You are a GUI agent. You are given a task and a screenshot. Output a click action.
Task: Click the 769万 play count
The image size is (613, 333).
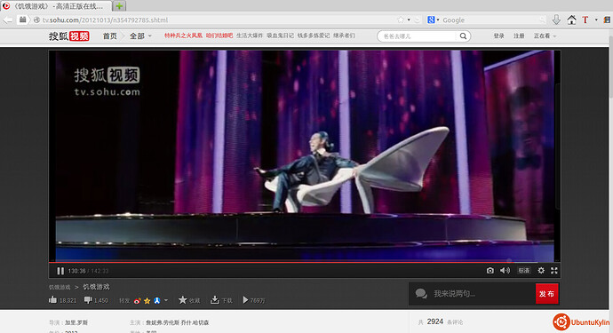(x=254, y=300)
